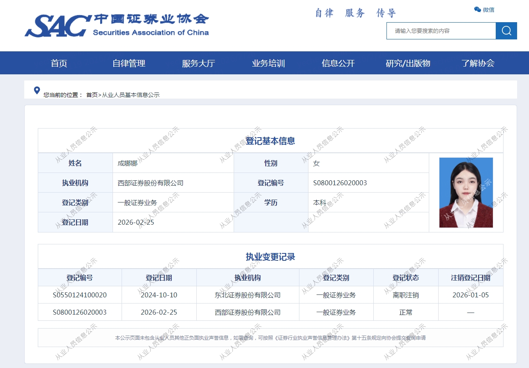Select registration number S0550124100020 in records table
Image resolution: width=529 pixels, height=368 pixels.
[x=80, y=295]
